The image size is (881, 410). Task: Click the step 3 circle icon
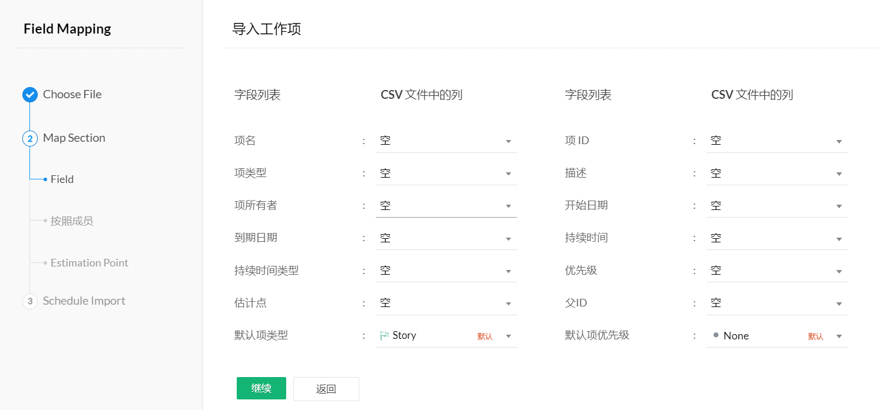pyautogui.click(x=30, y=301)
